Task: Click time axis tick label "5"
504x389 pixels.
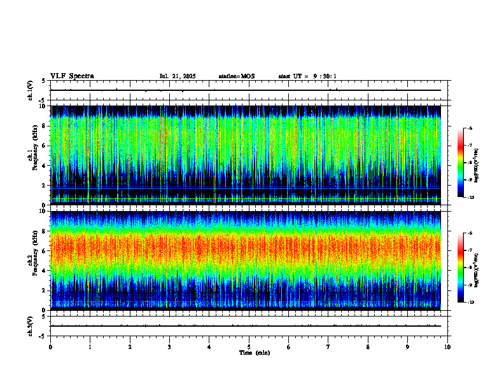Action: tap(249, 347)
